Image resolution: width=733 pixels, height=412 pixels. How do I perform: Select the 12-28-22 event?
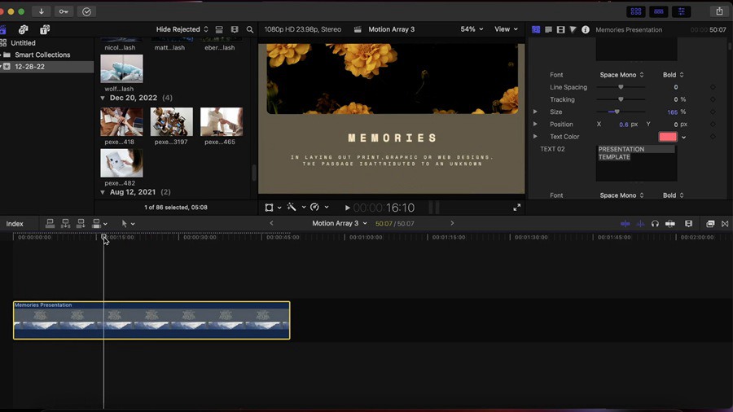(29, 66)
